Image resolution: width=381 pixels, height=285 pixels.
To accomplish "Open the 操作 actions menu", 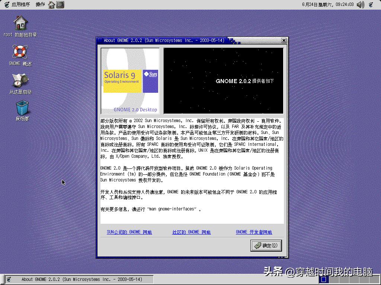I will click(x=40, y=4).
